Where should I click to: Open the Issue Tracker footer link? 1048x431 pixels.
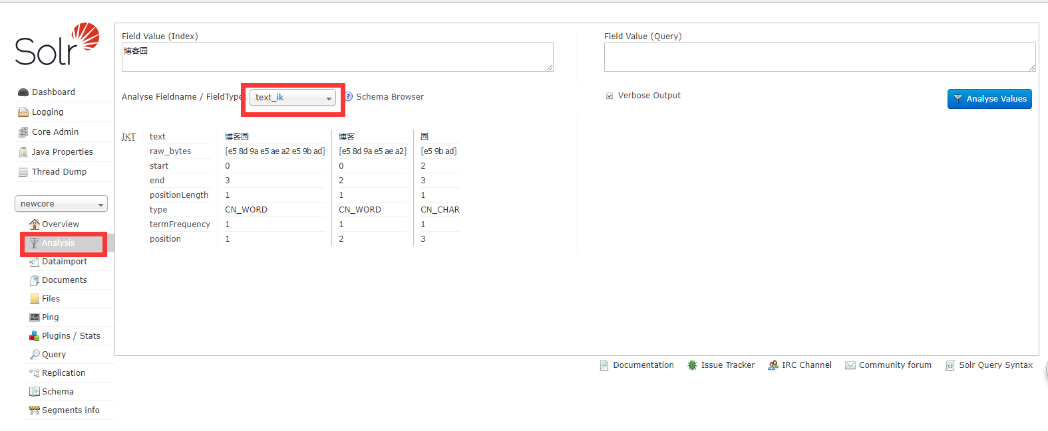728,365
